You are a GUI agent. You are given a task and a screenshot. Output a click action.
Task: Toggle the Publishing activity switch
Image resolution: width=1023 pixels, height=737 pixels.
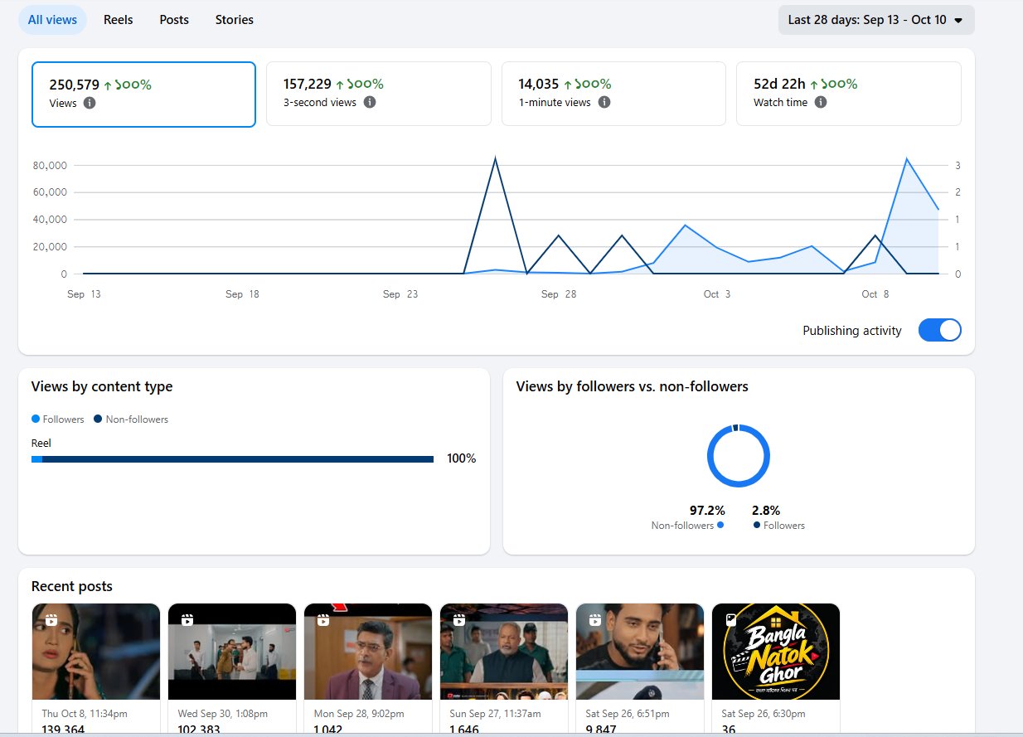(940, 330)
